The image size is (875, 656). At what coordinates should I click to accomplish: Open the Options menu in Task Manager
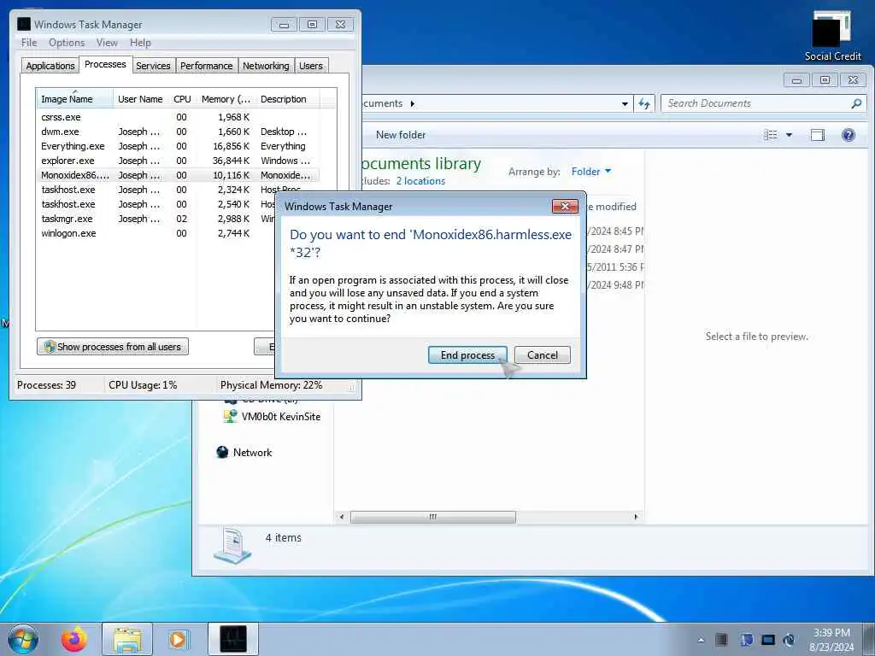pyautogui.click(x=67, y=43)
